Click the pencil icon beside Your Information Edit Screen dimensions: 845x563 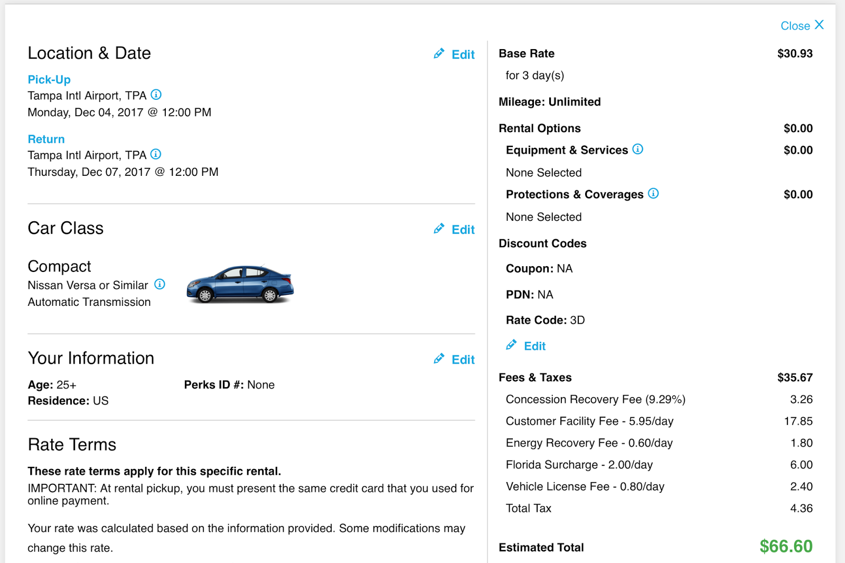[439, 359]
